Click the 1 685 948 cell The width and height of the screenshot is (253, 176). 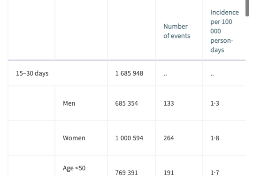coord(129,73)
